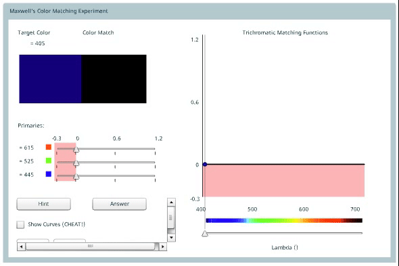Enable the Show Curves (CHEAT!) checkbox
Viewport: 399px width, 266px height.
click(x=20, y=225)
